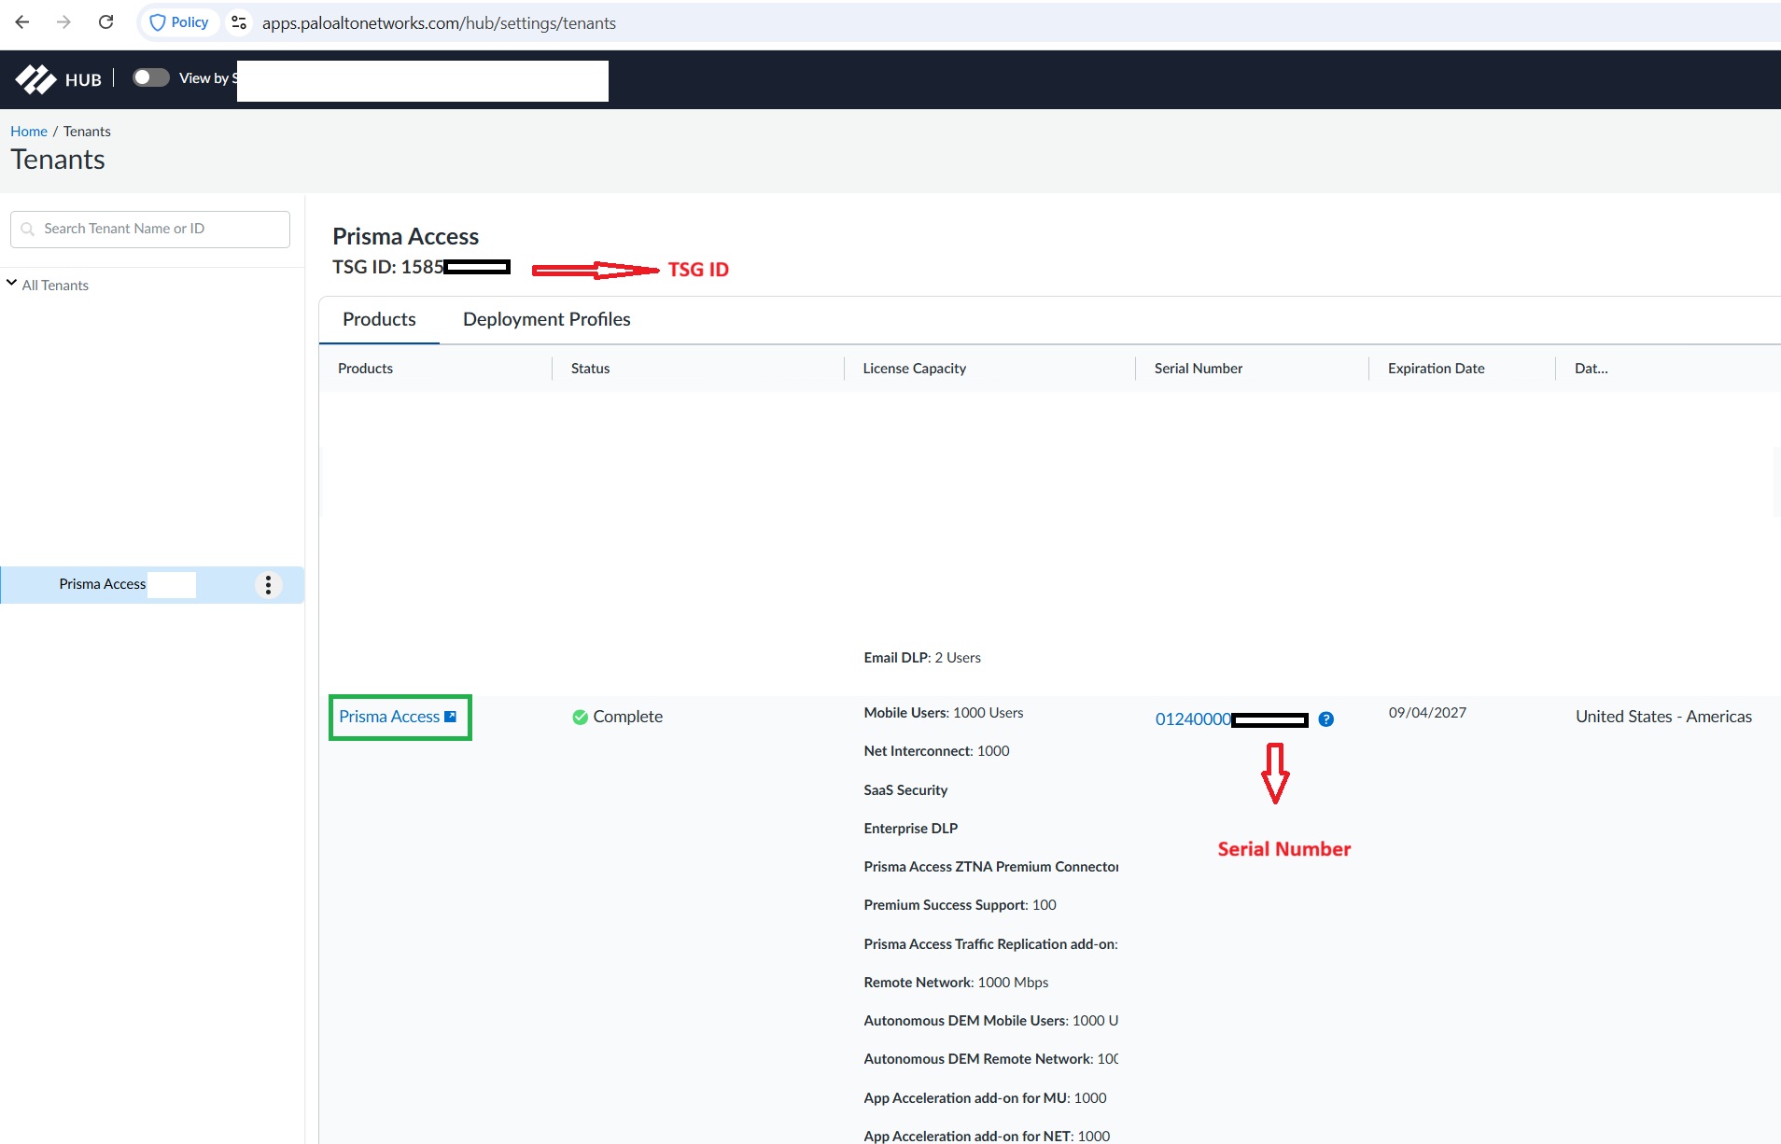
Task: Switch to the Products tab
Action: click(379, 319)
